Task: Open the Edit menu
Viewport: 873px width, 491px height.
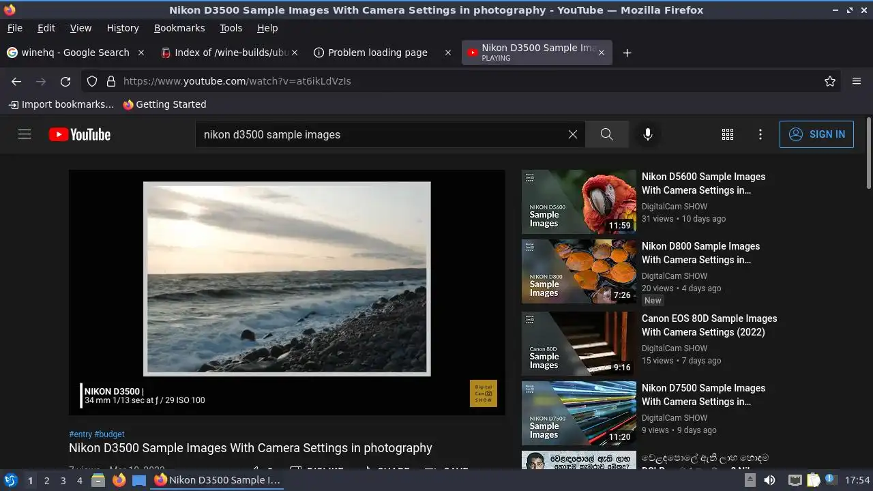Action: (46, 28)
